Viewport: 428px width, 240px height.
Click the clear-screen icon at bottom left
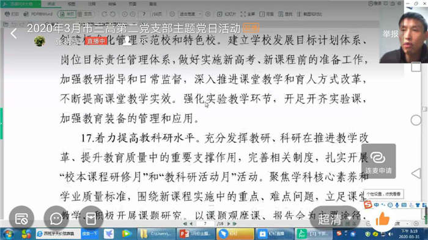21,219
